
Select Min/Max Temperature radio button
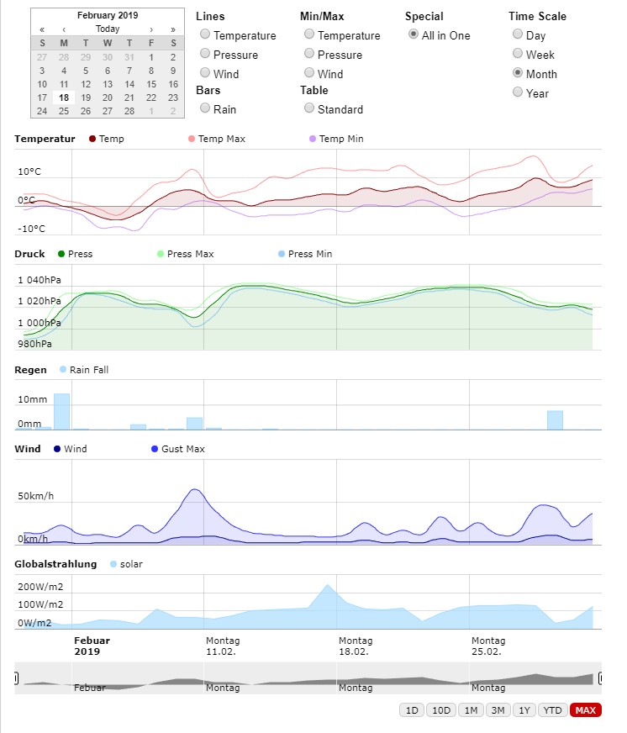click(309, 34)
